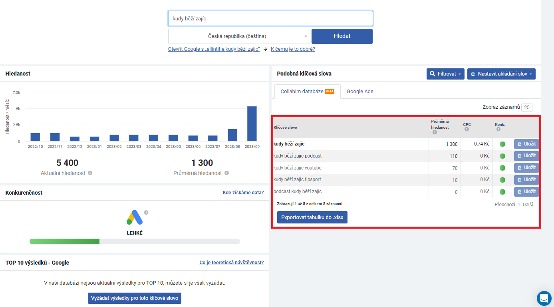The image size is (554, 307).
Task: Click green competition dot for kudy běží zajíc youtube
Action: point(502,168)
